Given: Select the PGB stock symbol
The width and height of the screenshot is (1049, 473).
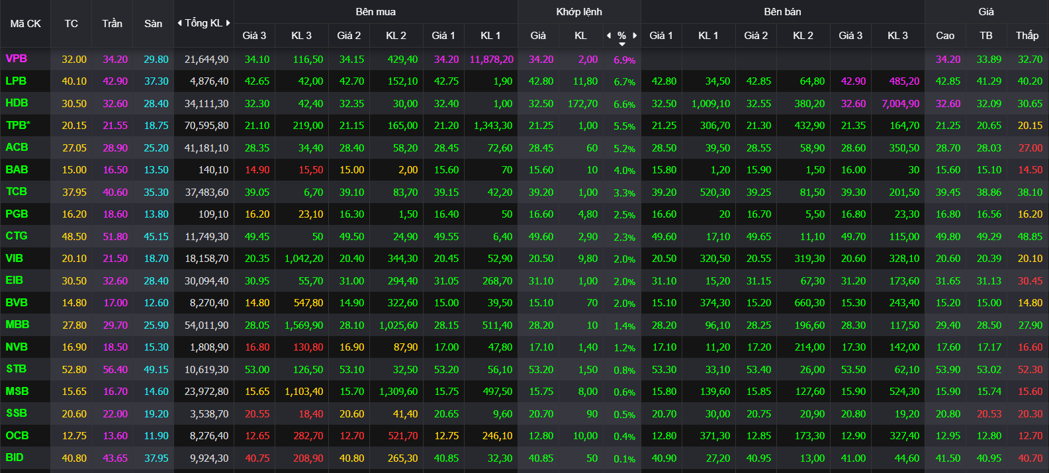Looking at the screenshot, I should point(17,214).
